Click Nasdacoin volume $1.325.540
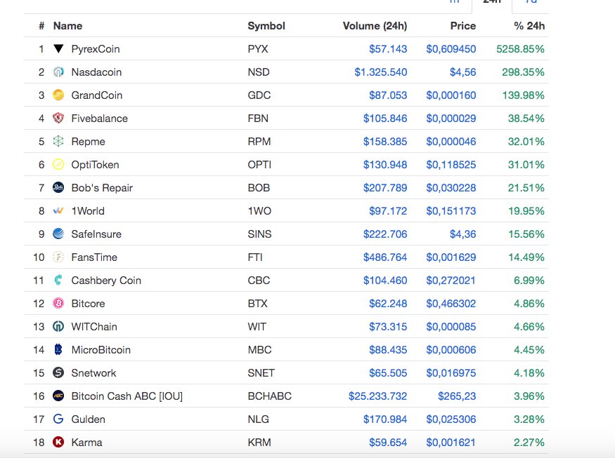The height and width of the screenshot is (458, 615). [x=381, y=72]
